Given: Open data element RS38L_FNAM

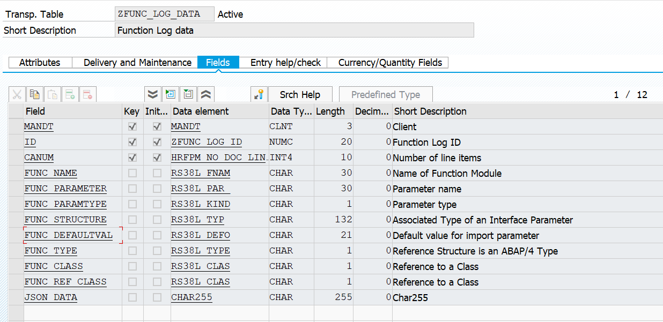Looking at the screenshot, I should [x=201, y=174].
